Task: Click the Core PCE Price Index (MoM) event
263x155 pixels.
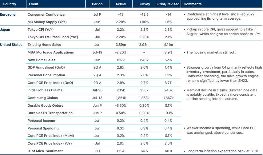Action: point(51,136)
